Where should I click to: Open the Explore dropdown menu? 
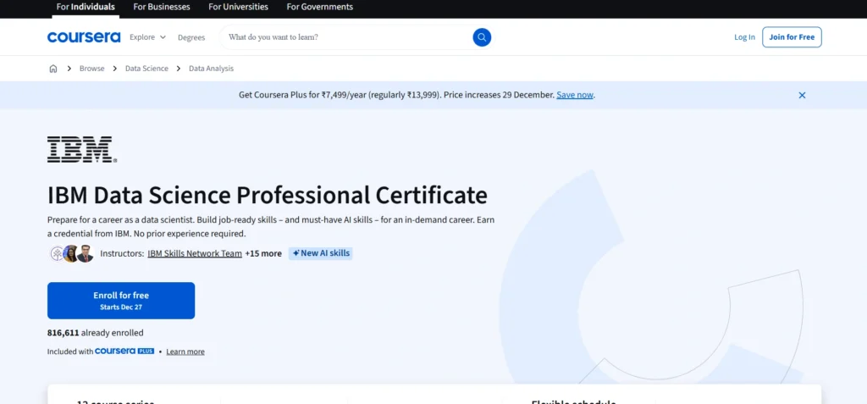(147, 37)
